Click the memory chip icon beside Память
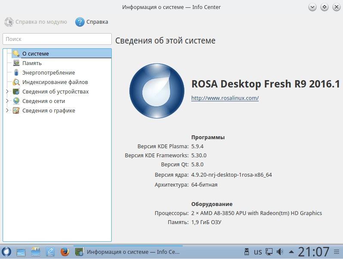The image size is (343, 259). [x=16, y=63]
